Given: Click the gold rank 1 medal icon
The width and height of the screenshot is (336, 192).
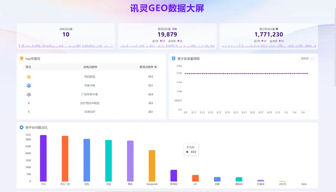Looking at the screenshot, I should click(29, 77).
